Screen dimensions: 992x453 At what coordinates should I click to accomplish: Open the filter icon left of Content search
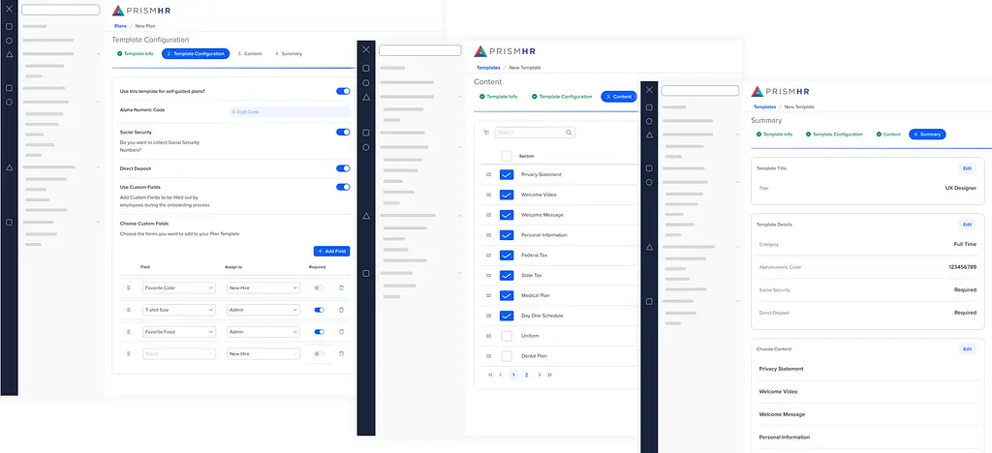tap(486, 133)
